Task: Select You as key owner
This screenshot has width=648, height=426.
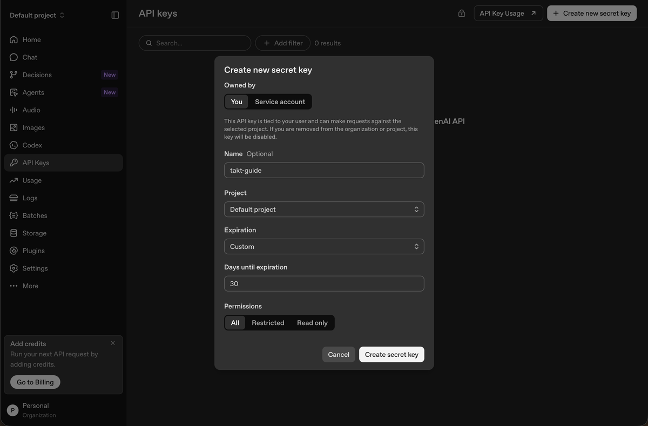Action: click(237, 102)
